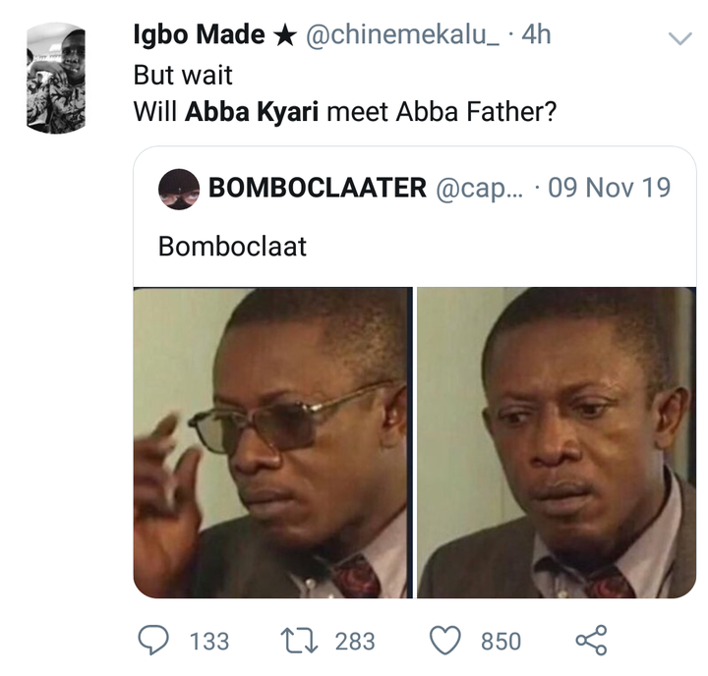Click the bold Abba Kyari text
Viewport: 708px width, 676px height.
[252, 112]
